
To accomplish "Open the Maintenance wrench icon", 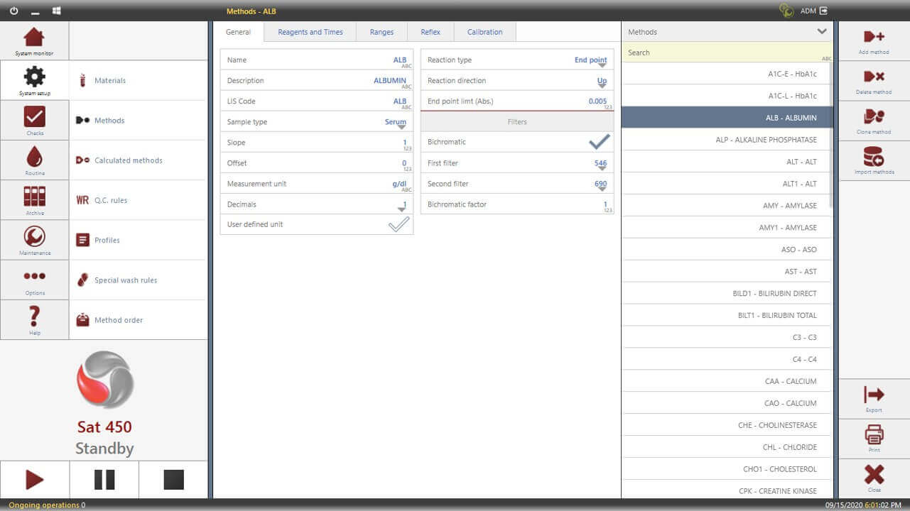I will 34,236.
